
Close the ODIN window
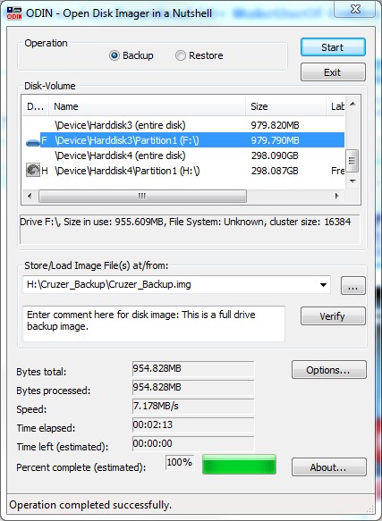click(x=355, y=9)
